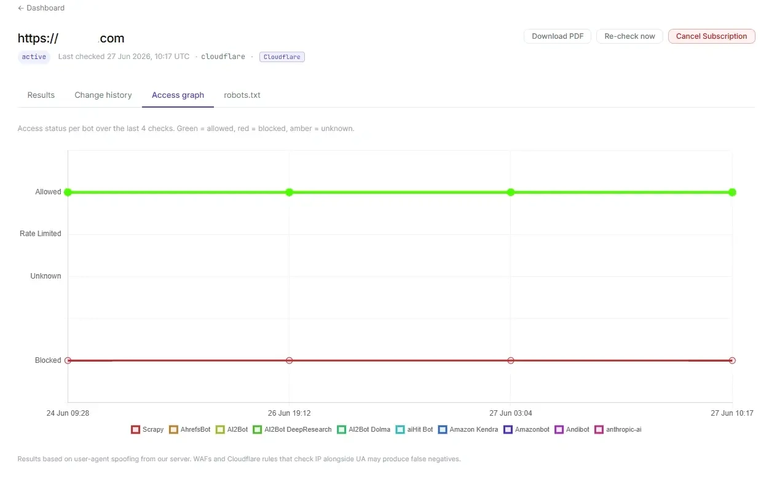The width and height of the screenshot is (769, 492).
Task: Toggle Amazon Kendra legend box
Action: (443, 429)
